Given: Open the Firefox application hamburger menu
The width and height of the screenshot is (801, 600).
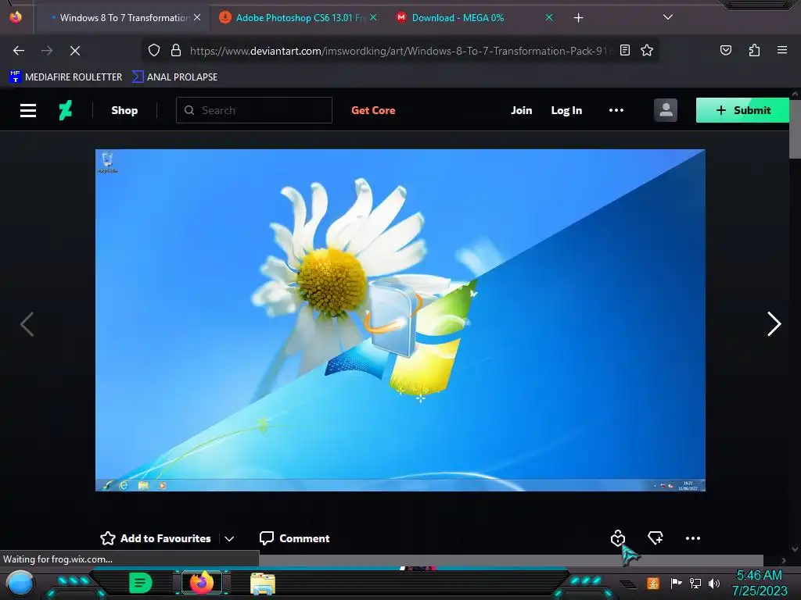Looking at the screenshot, I should [782, 50].
